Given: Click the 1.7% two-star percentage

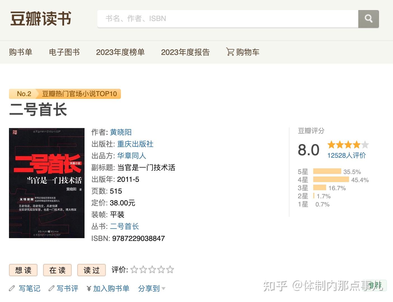Looking at the screenshot, I should [x=324, y=196].
